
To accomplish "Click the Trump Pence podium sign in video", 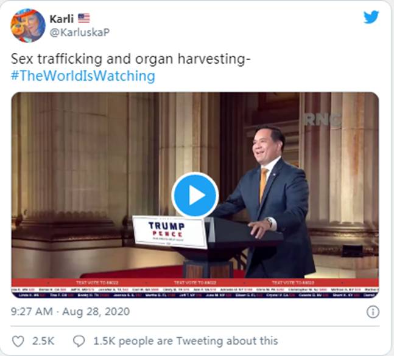I will (170, 232).
